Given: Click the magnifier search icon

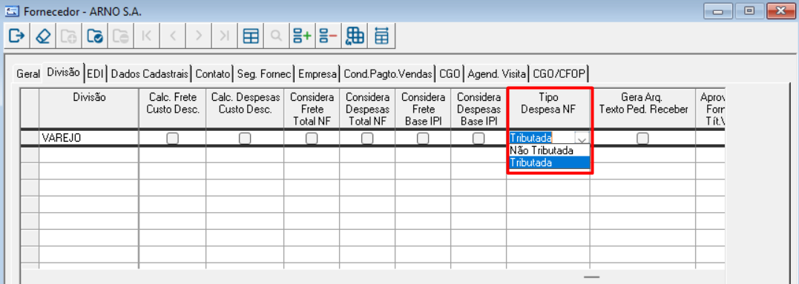Looking at the screenshot, I should 276,36.
